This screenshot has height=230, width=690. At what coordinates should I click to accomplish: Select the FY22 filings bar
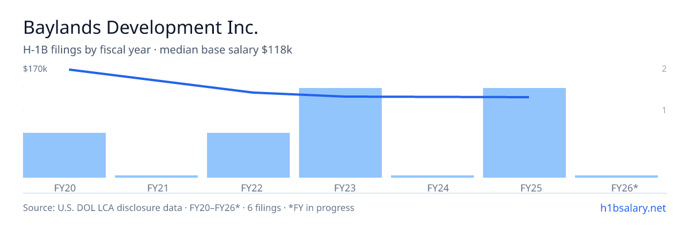point(248,155)
